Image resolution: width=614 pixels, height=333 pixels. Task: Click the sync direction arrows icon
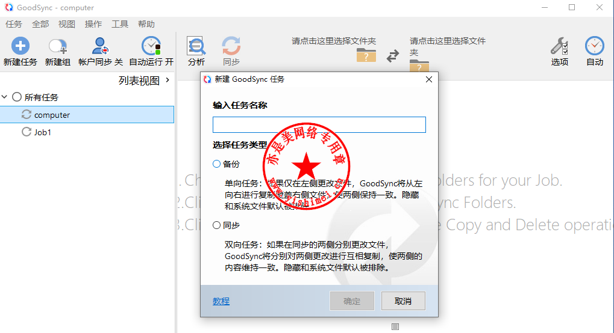coord(393,55)
